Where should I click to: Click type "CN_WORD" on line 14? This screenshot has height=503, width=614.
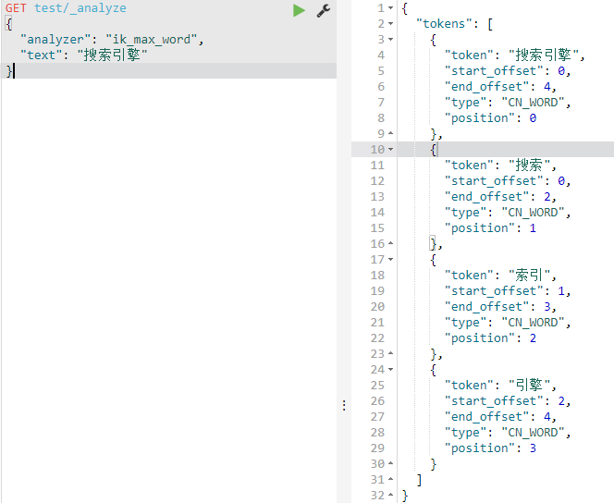[x=533, y=213]
